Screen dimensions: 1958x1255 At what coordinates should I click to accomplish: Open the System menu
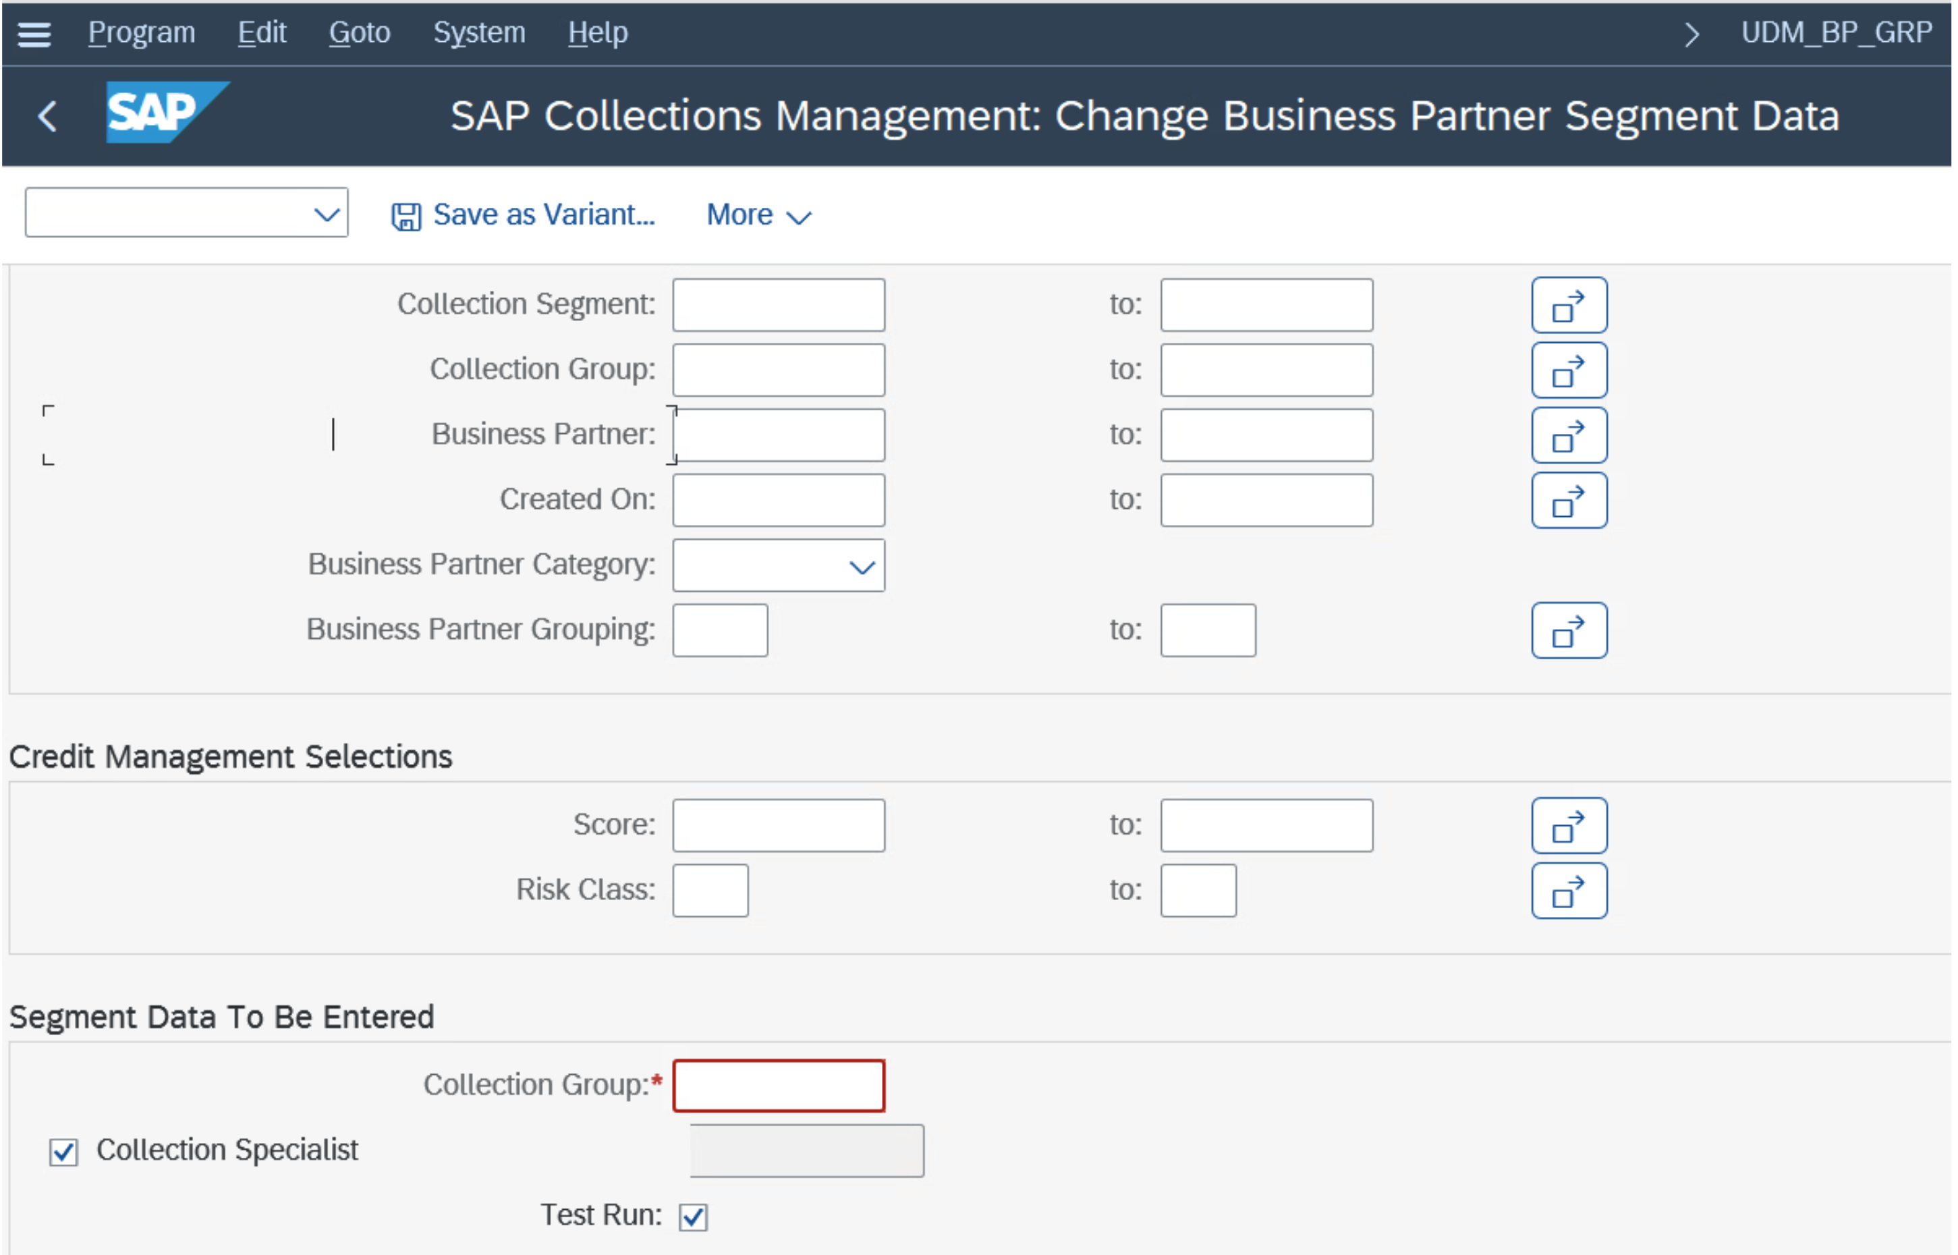click(x=478, y=32)
